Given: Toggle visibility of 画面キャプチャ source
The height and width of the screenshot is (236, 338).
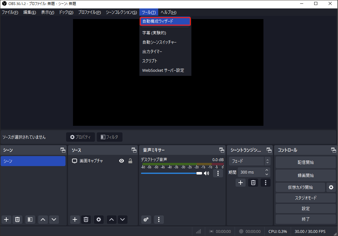Looking at the screenshot, I should pyautogui.click(x=122, y=161).
